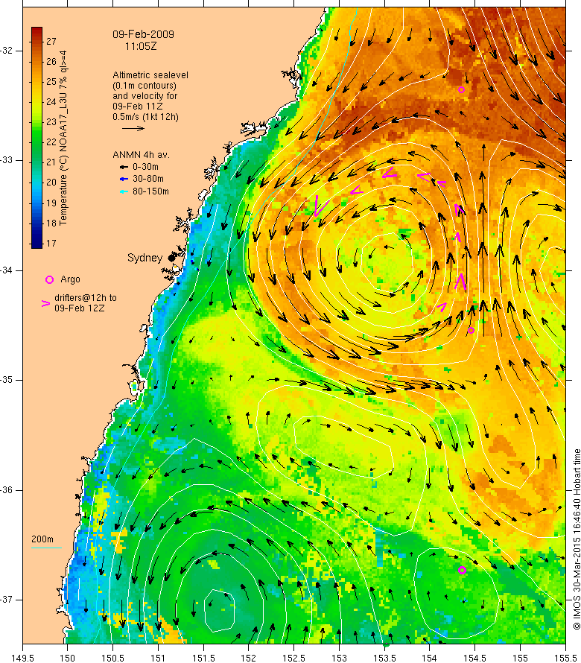Screen dimensions: 581x663
Task: Click the black Sydney location dot
Action: (x=171, y=258)
